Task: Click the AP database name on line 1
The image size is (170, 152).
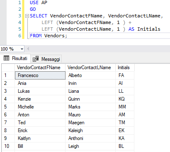Action: tap(44, 2)
